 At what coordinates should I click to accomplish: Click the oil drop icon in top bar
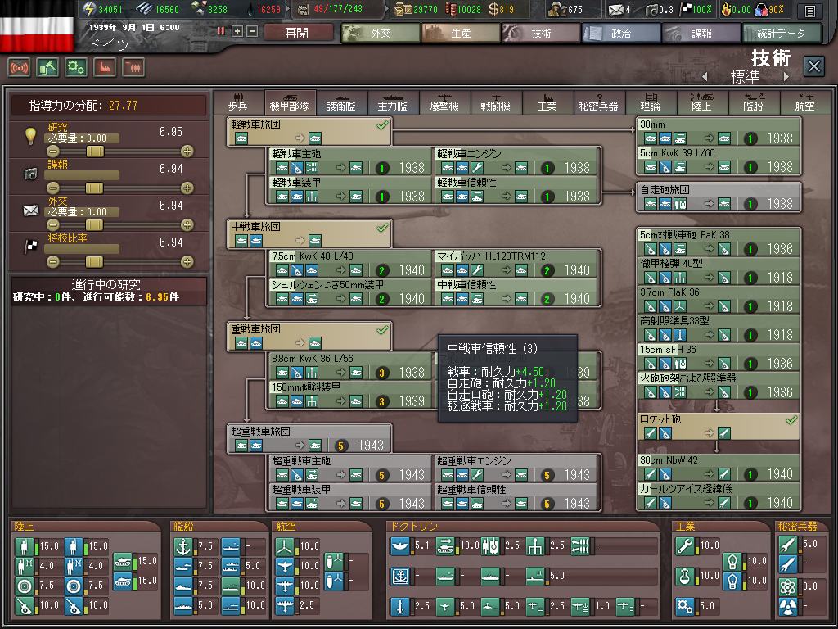[250, 9]
